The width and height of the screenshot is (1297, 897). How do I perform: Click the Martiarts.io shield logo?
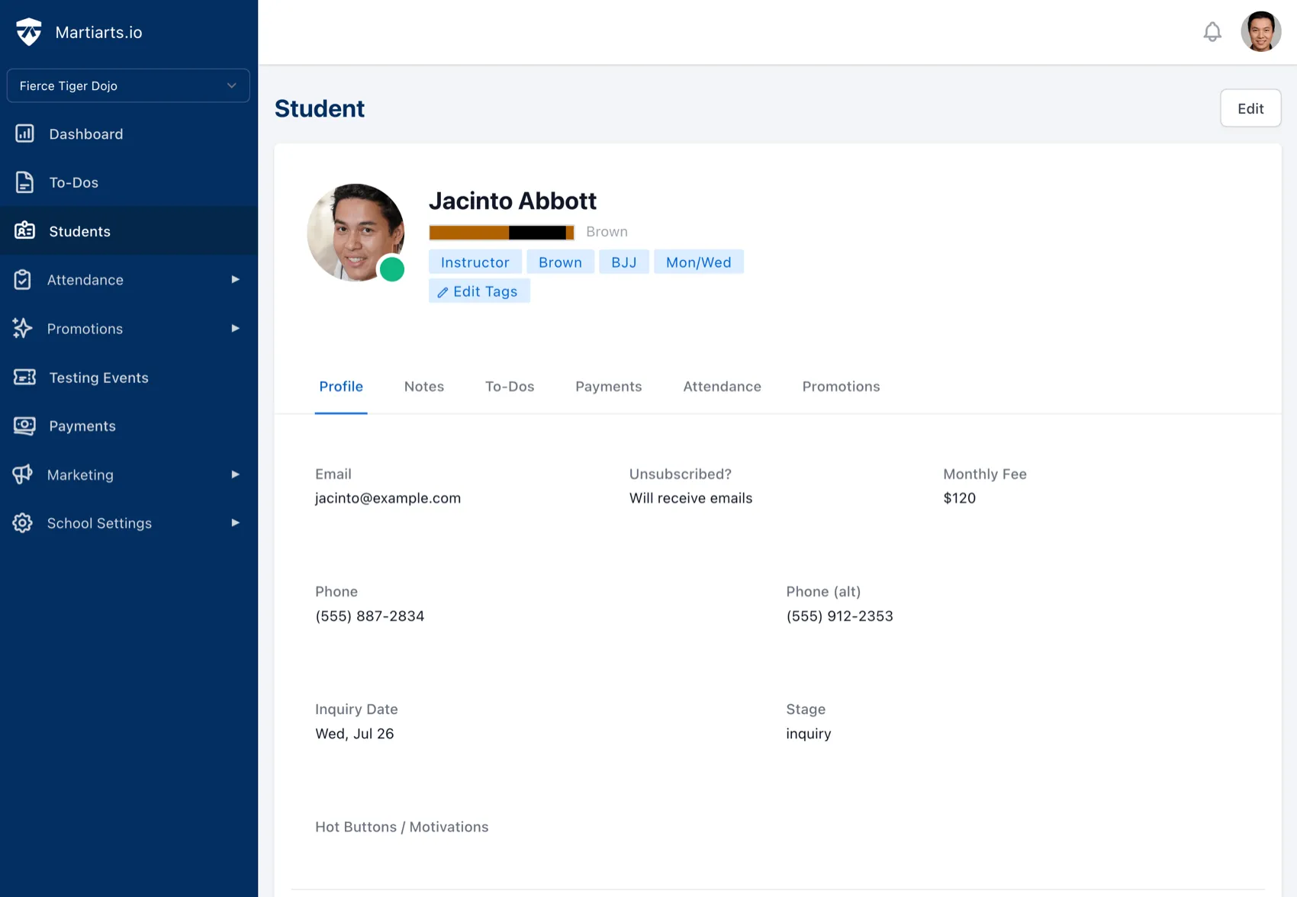click(29, 31)
